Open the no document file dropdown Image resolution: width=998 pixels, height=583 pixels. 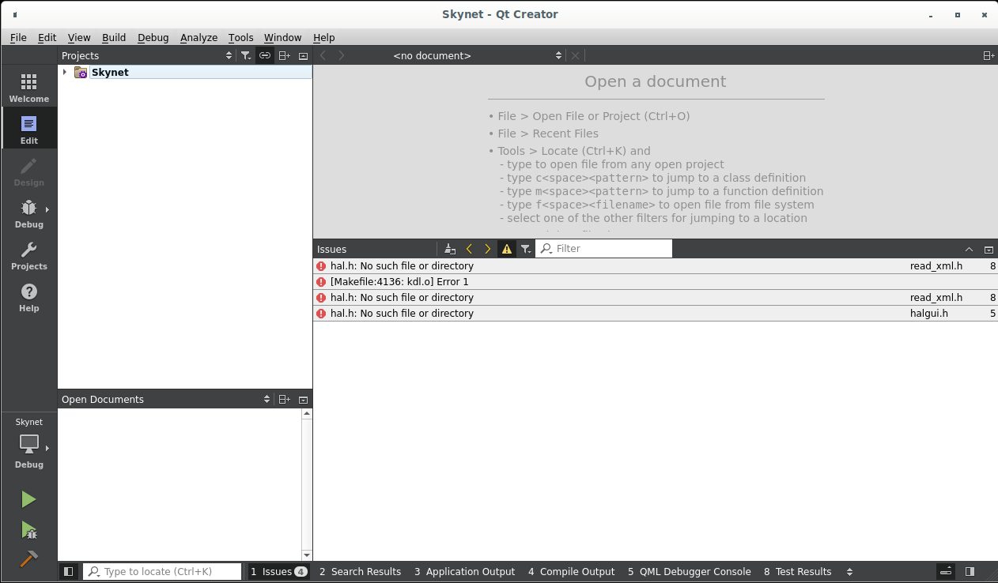click(477, 55)
